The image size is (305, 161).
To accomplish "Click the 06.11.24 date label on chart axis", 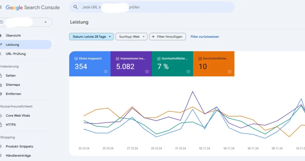I will 253,148.
